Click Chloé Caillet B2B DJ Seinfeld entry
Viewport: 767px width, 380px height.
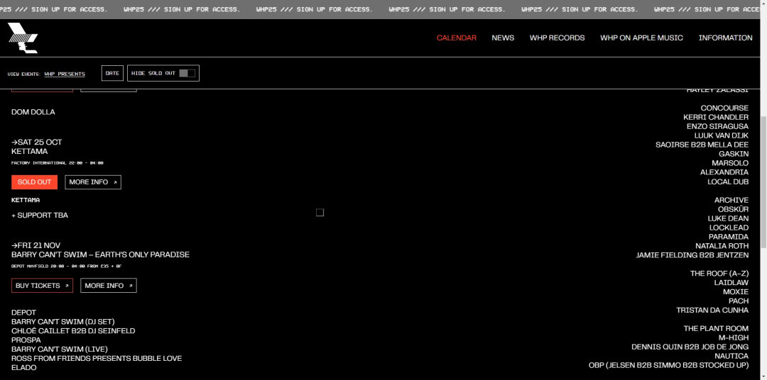click(x=73, y=331)
